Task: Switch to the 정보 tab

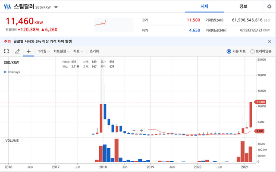Action: coord(243,6)
